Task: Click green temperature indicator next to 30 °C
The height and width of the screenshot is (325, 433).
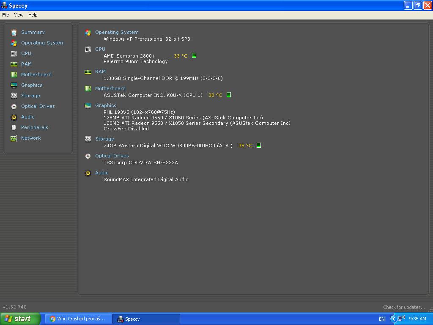Action: click(229, 95)
